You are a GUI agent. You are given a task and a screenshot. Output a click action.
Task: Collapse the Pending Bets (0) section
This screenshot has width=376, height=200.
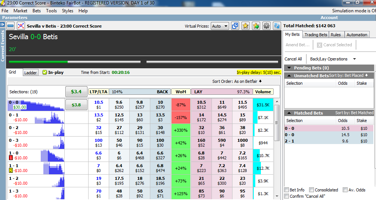pyautogui.click(x=289, y=68)
